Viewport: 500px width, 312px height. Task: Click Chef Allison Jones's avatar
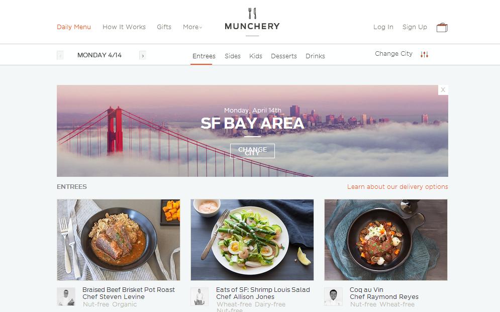[199, 297]
